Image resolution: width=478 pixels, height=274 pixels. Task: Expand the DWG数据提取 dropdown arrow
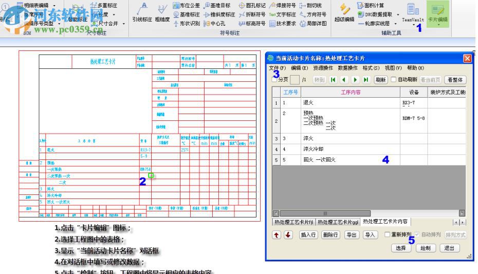click(x=398, y=14)
